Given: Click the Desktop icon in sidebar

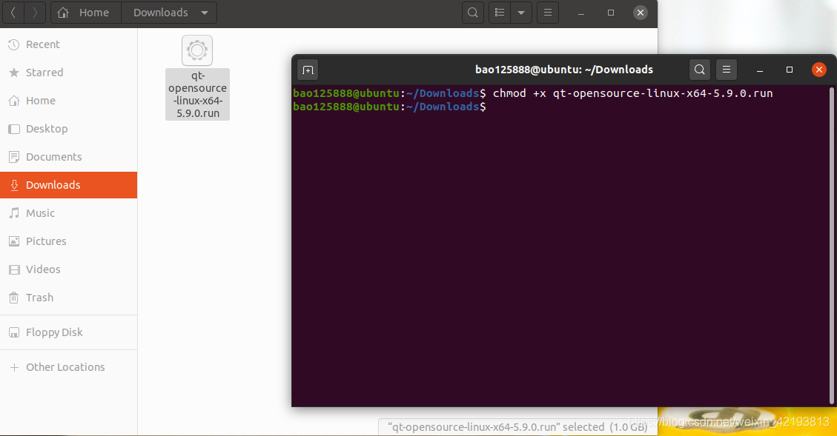Looking at the screenshot, I should click(14, 129).
